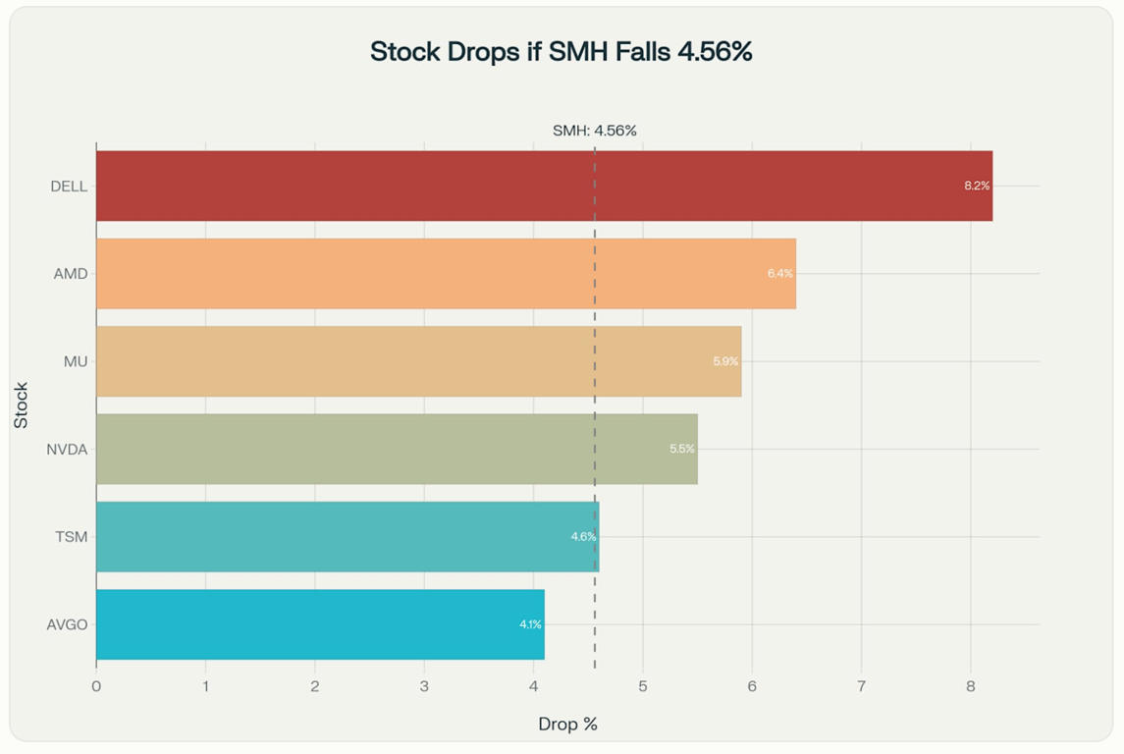This screenshot has width=1124, height=754.
Task: Click the 6.4% value label
Action: tap(780, 274)
